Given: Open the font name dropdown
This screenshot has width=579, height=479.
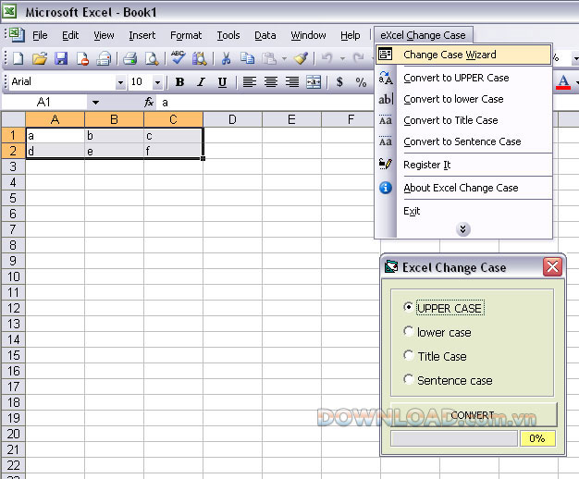Looking at the screenshot, I should tap(120, 82).
